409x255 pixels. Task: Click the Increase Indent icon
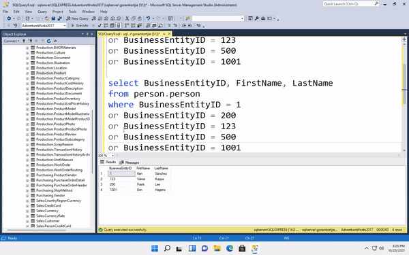point(190,26)
